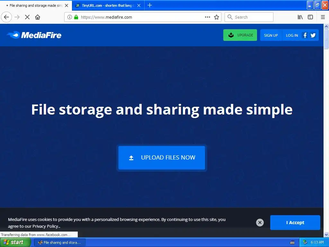The width and height of the screenshot is (329, 247).
Task: Click the browser Search box
Action: click(249, 17)
